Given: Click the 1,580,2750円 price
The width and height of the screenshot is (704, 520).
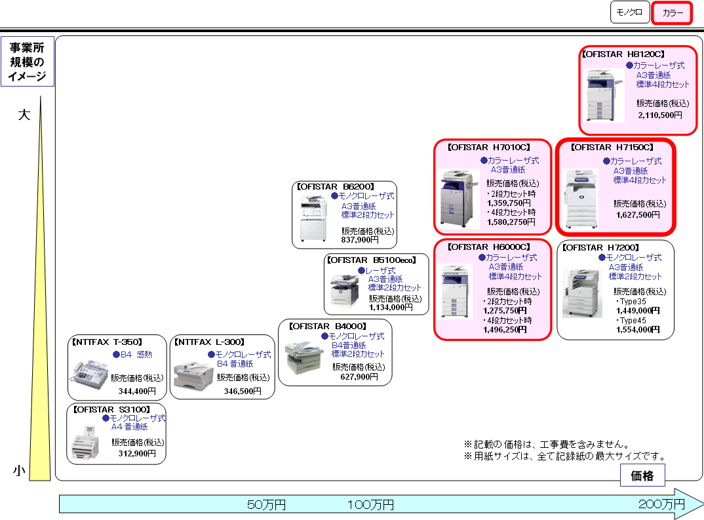Looking at the screenshot, I should (511, 222).
